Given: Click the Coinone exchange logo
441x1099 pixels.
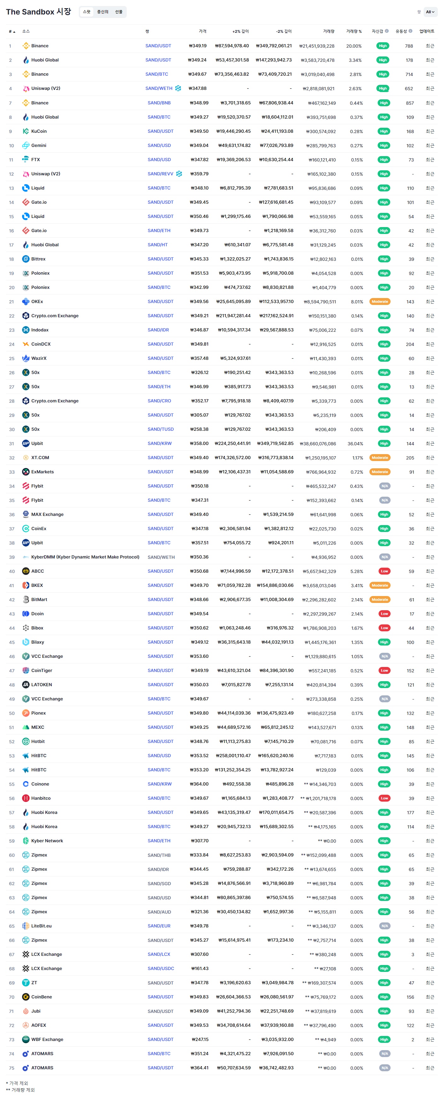Looking at the screenshot, I should pos(26,784).
